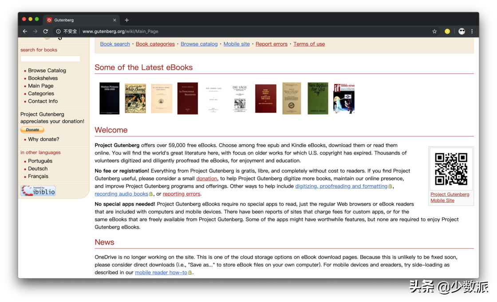
Task: Open the Die Säge book cover
Action: click(240, 98)
